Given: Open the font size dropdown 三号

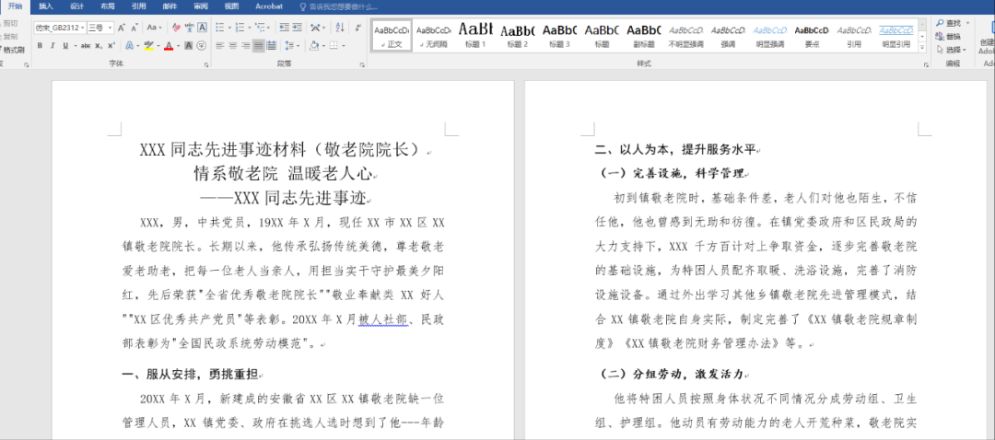Looking at the screenshot, I should (111, 28).
